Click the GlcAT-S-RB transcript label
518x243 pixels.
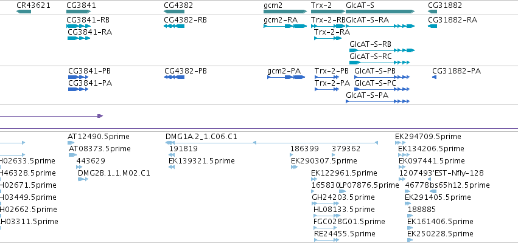(x=370, y=44)
